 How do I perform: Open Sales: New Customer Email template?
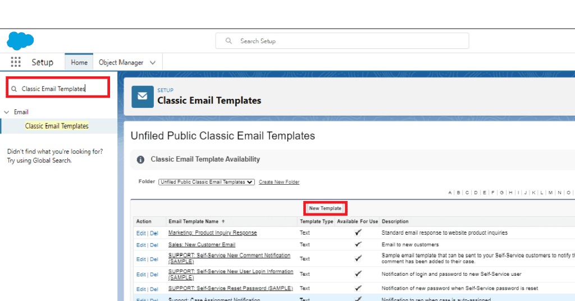[x=202, y=244]
